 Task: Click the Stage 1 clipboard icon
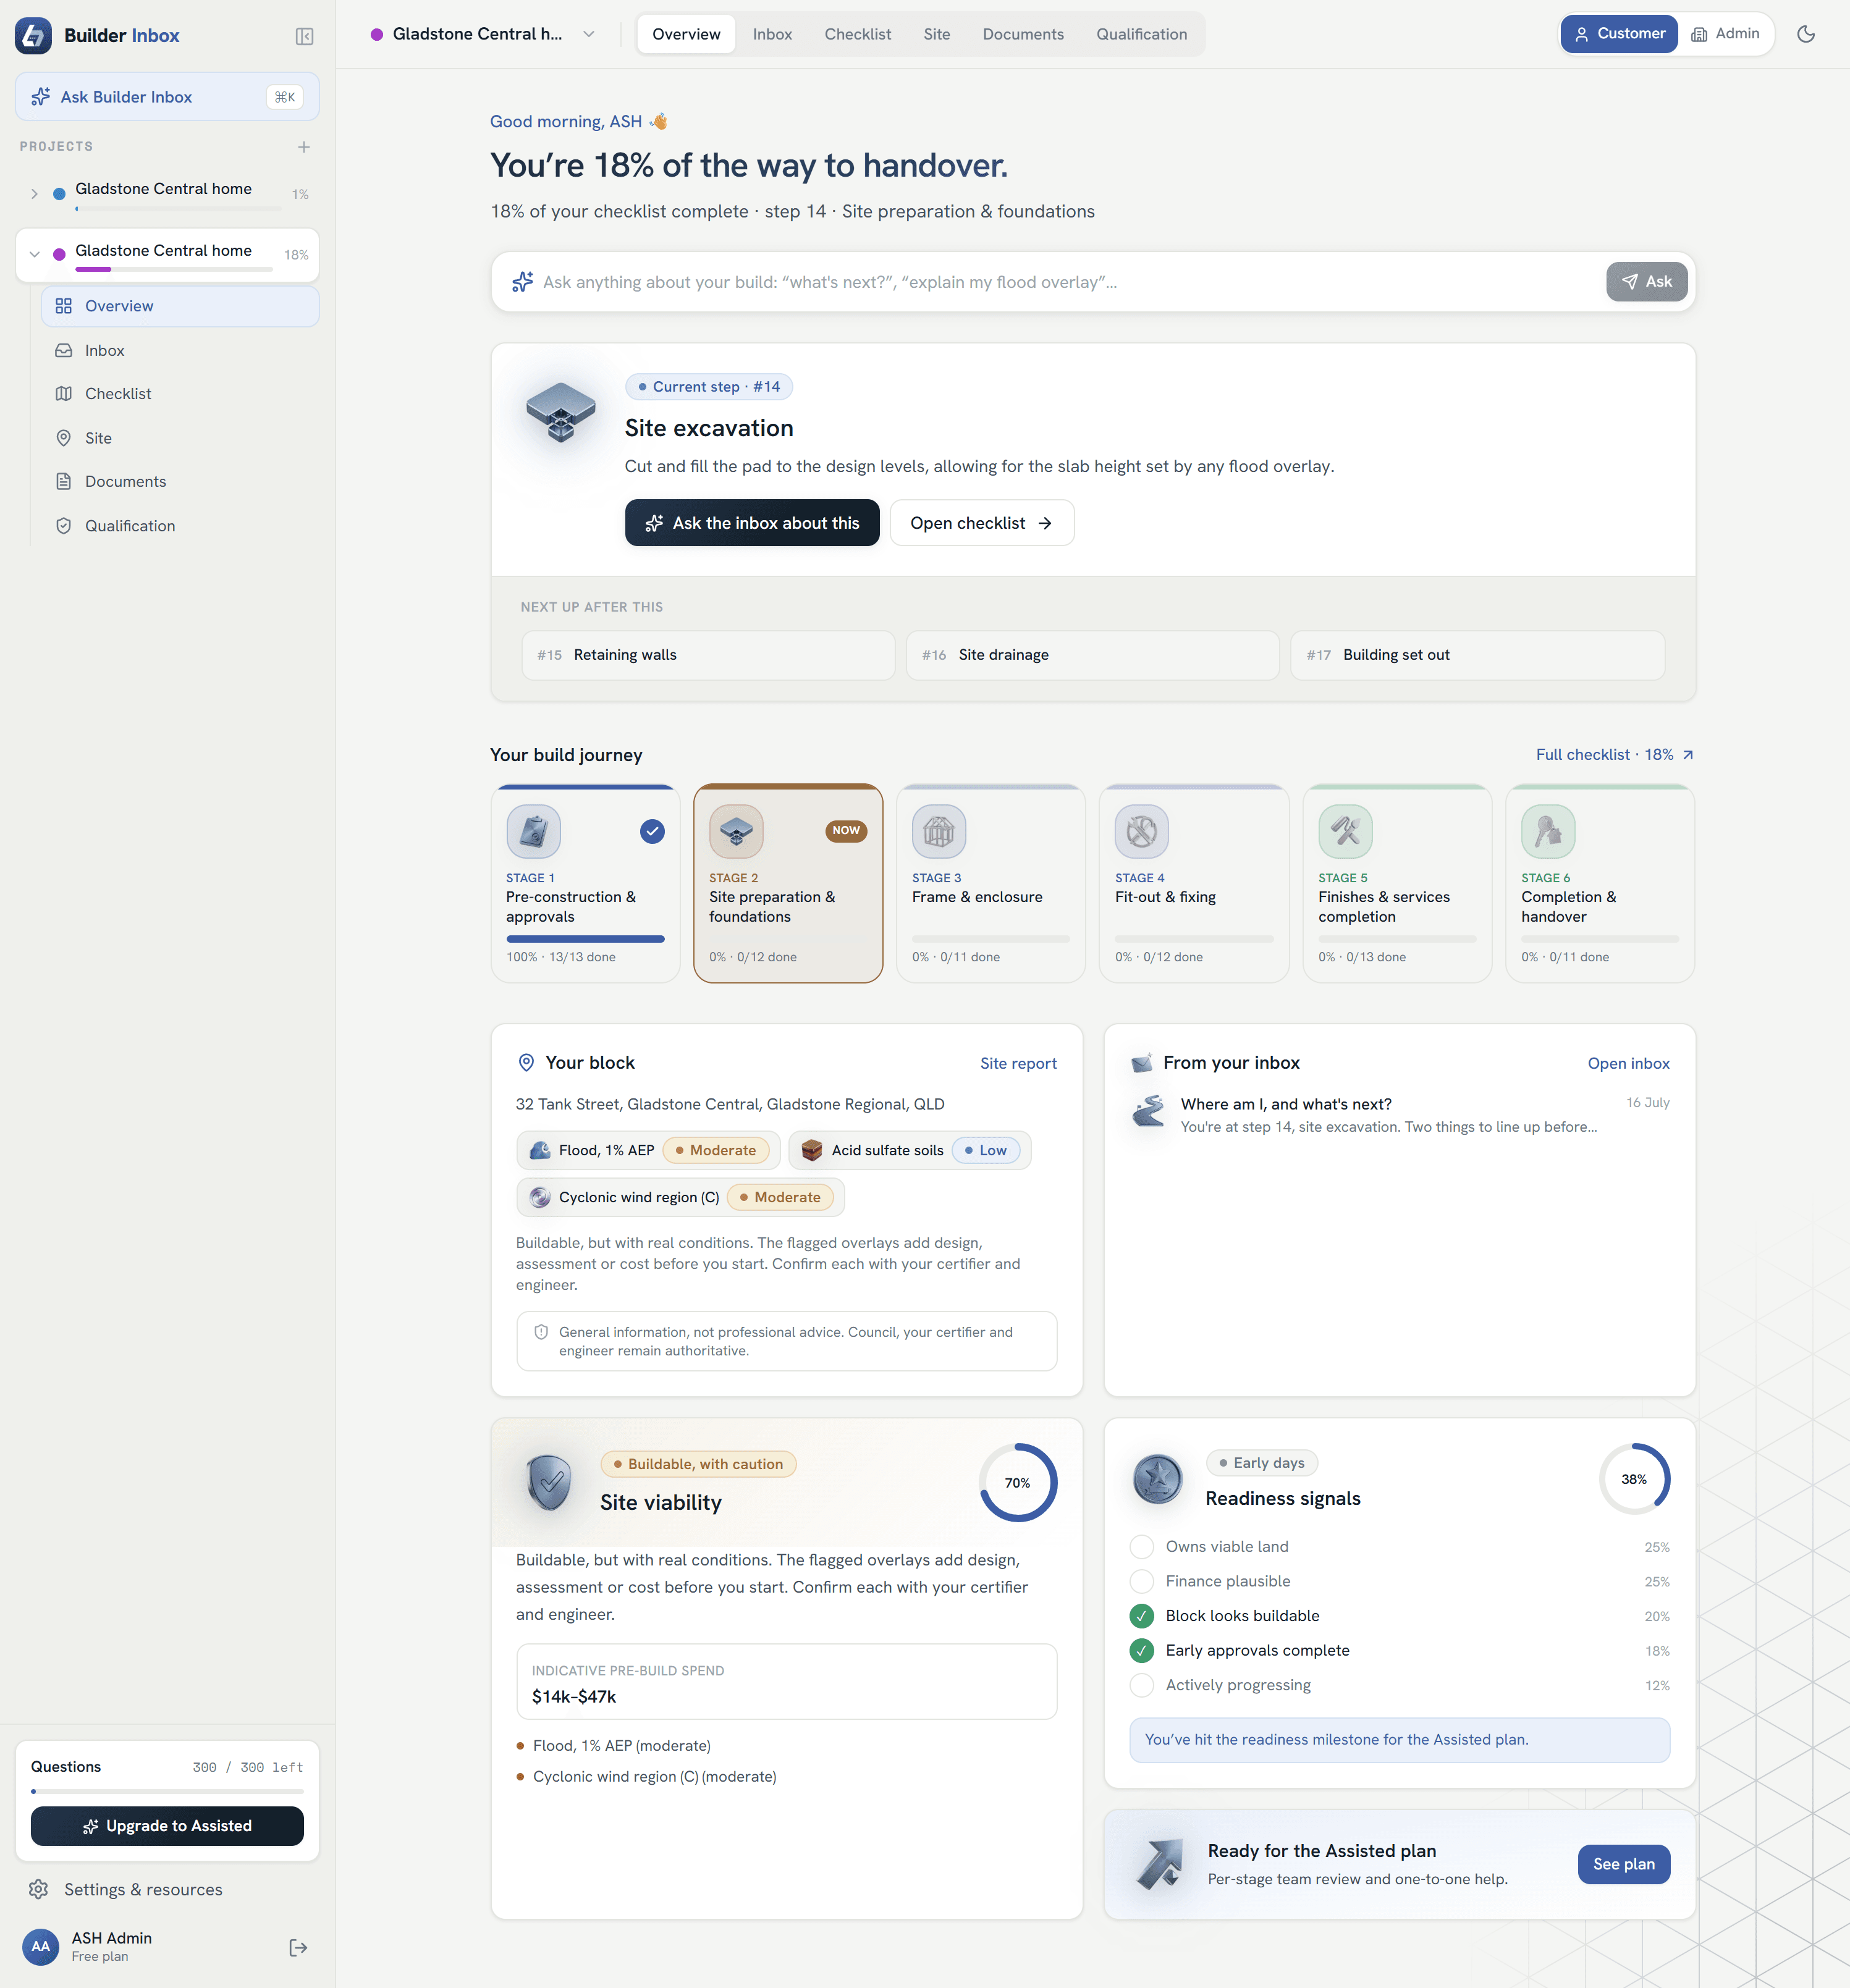tap(533, 831)
